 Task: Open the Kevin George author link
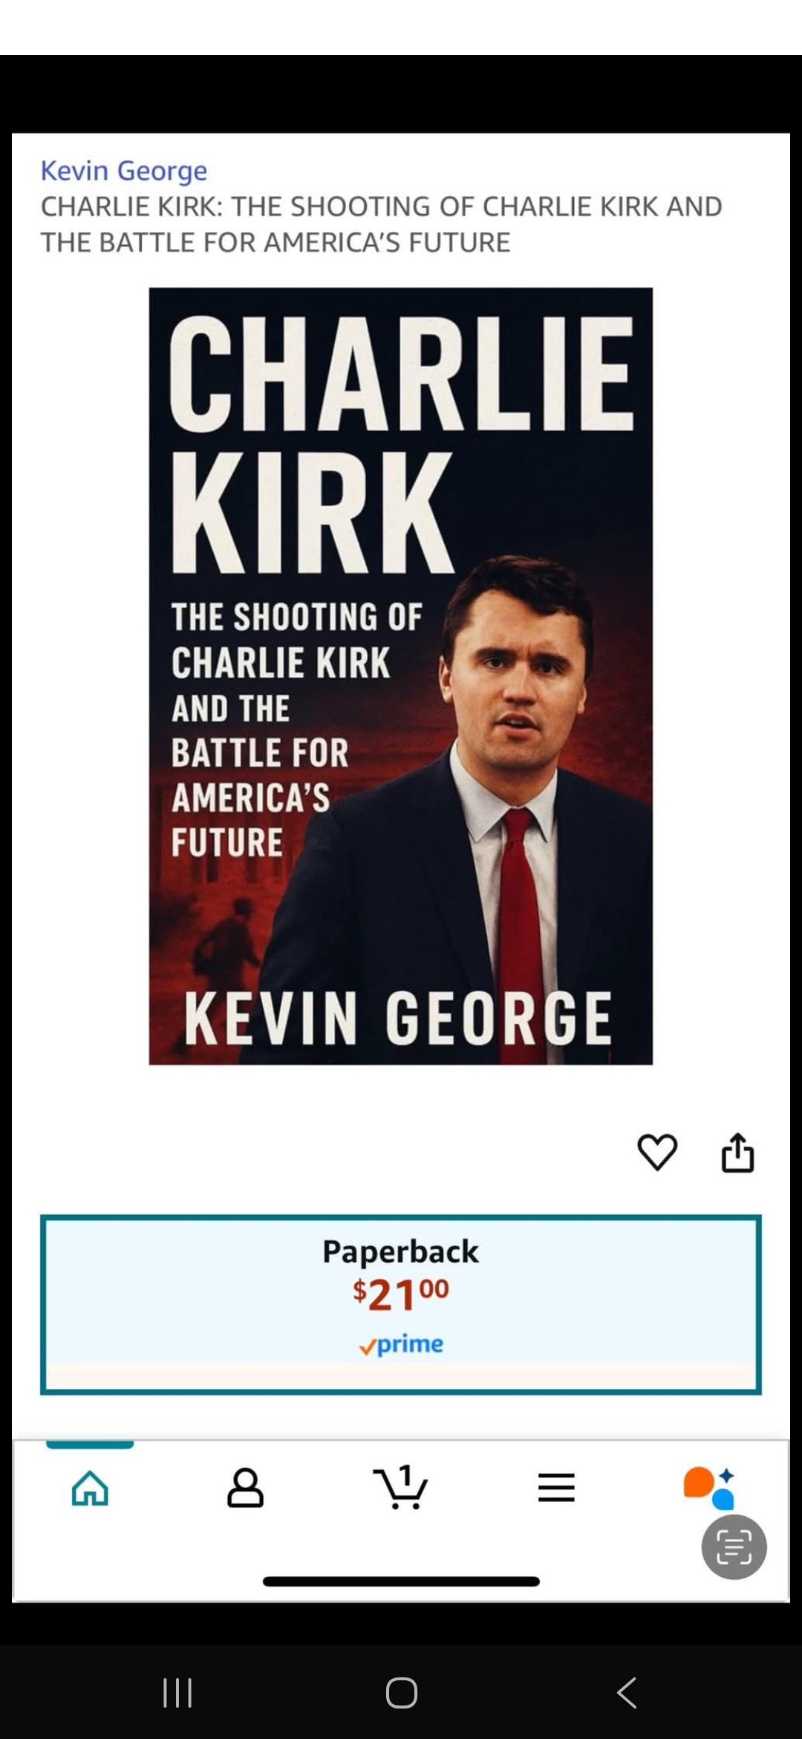coord(124,171)
